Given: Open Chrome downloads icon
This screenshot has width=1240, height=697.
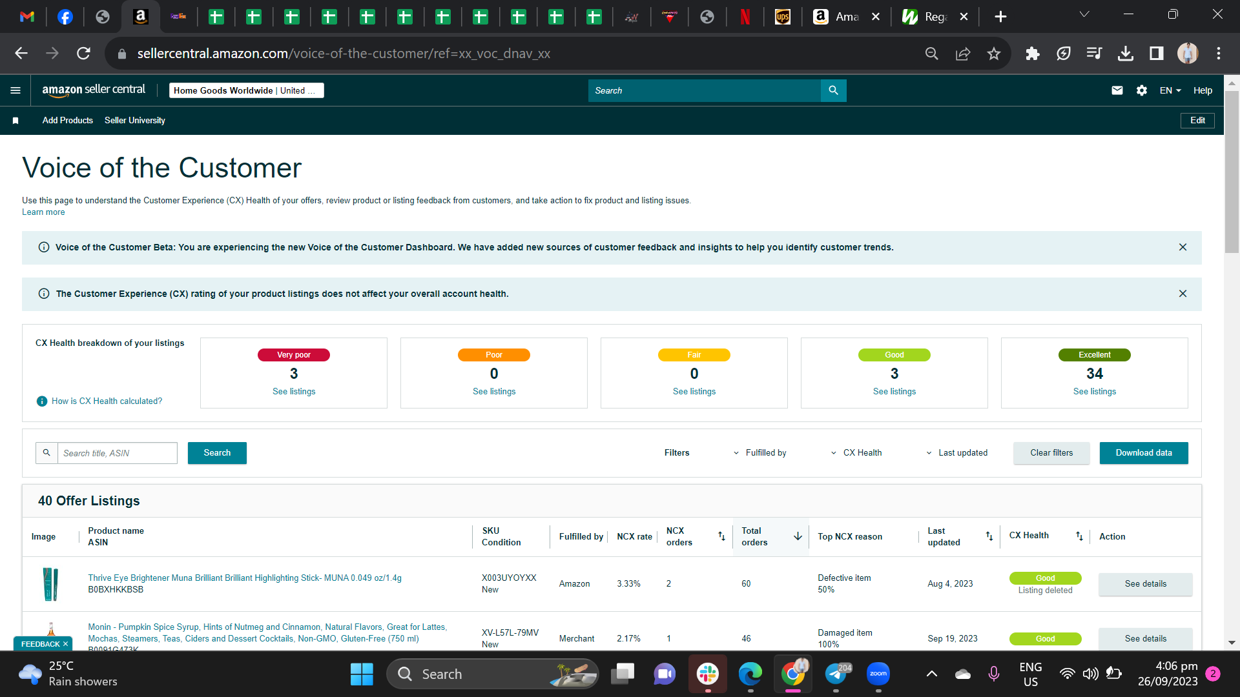Looking at the screenshot, I should (1126, 54).
